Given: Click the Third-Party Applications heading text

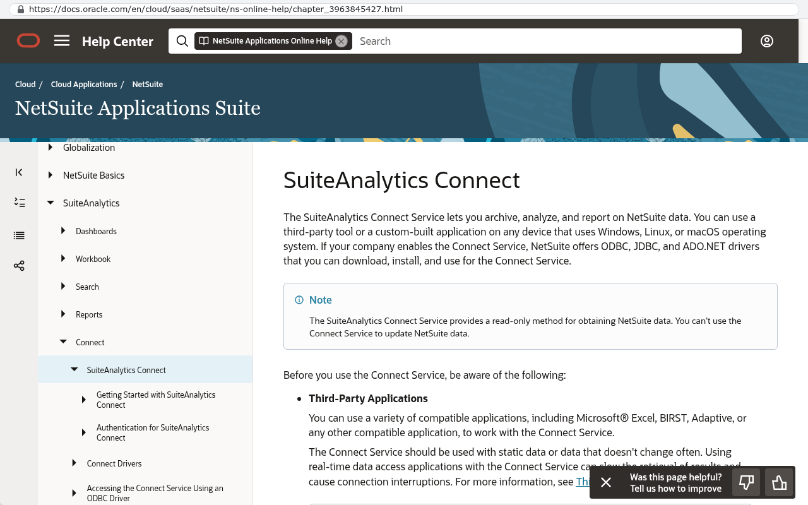Looking at the screenshot, I should 368,398.
